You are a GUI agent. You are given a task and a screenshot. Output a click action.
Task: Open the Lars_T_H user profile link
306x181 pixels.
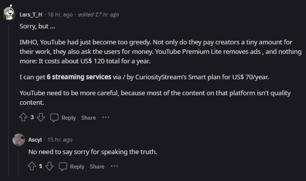coord(31,14)
